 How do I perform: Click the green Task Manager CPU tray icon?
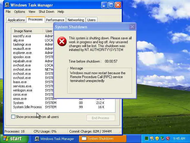pos(147,139)
